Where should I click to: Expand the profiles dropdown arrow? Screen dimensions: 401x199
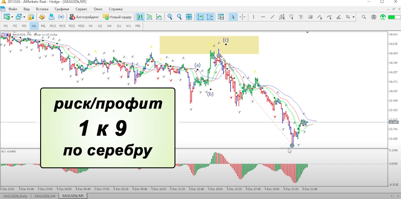click(x=24, y=17)
